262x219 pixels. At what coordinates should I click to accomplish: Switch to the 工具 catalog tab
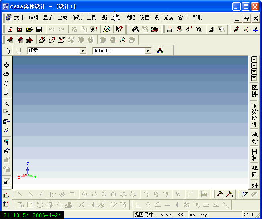pyautogui.click(x=254, y=154)
